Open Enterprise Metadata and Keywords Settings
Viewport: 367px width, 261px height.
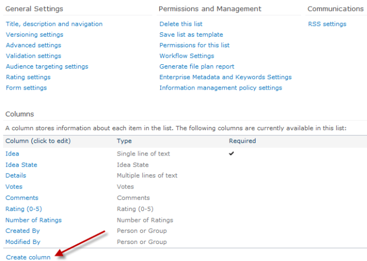[225, 77]
